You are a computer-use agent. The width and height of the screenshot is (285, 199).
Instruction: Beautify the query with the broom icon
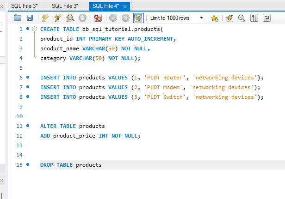pyautogui.click(x=229, y=18)
